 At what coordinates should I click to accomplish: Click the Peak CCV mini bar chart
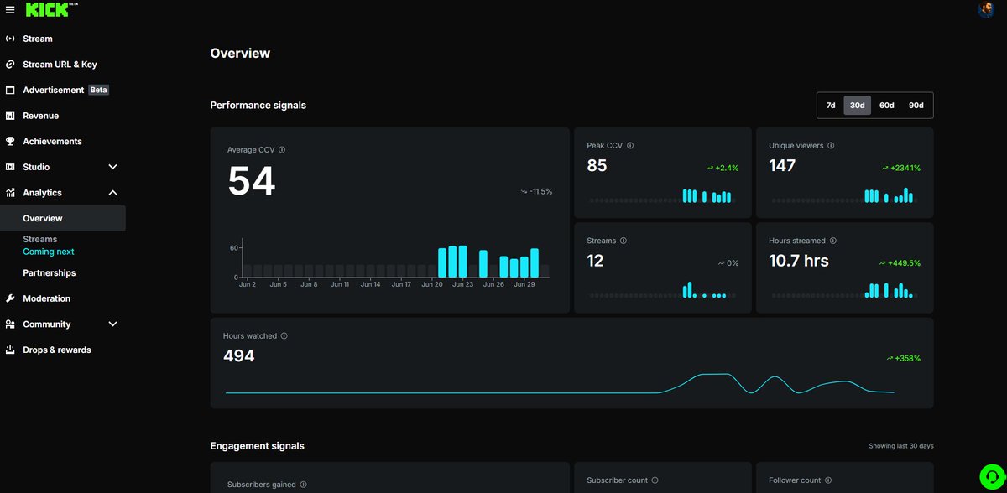661,196
